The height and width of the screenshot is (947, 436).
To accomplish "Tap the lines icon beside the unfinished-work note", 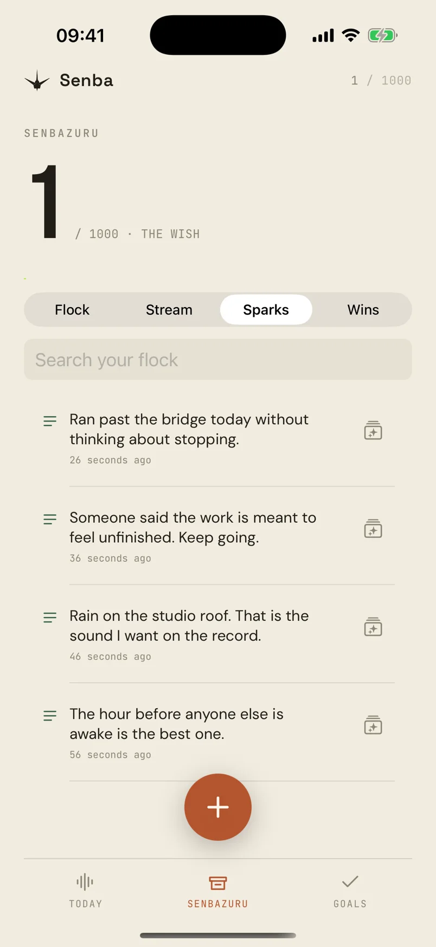I will pyautogui.click(x=50, y=519).
